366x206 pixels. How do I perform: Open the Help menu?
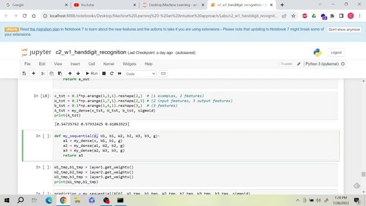tap(149, 64)
